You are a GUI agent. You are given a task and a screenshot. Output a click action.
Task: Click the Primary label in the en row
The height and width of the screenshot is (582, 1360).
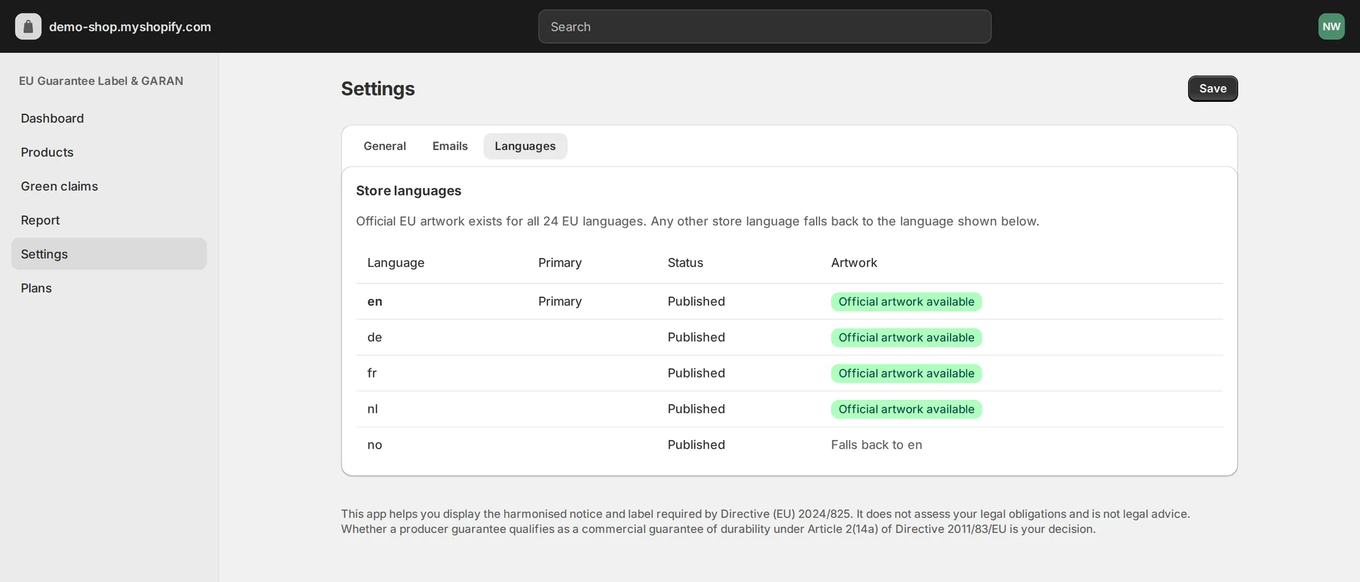click(x=560, y=302)
